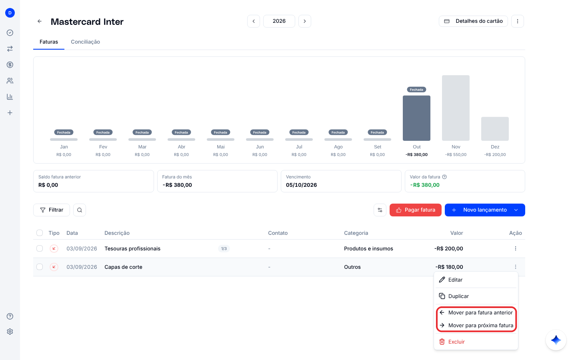This screenshot has height=360, width=576.
Task: Choose Duplicar from the context menu
Action: [x=476, y=296]
